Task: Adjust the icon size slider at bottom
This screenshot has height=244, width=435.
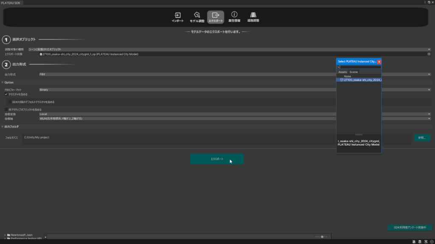Action: [x=322, y=237]
